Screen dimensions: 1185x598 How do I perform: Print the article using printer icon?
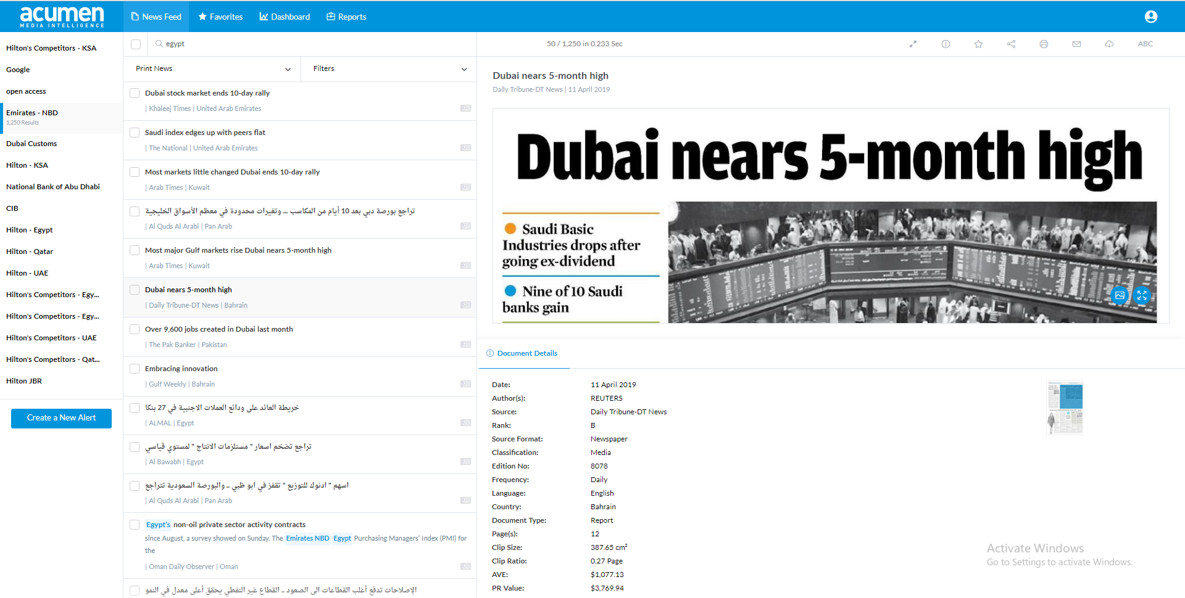tap(1044, 44)
